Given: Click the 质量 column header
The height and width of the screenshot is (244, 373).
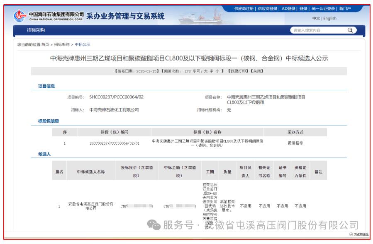Looking at the screenshot, I should pos(227,172).
